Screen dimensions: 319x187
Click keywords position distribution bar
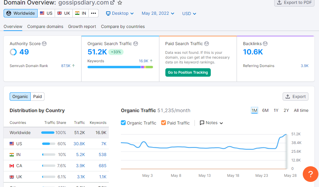(120, 67)
